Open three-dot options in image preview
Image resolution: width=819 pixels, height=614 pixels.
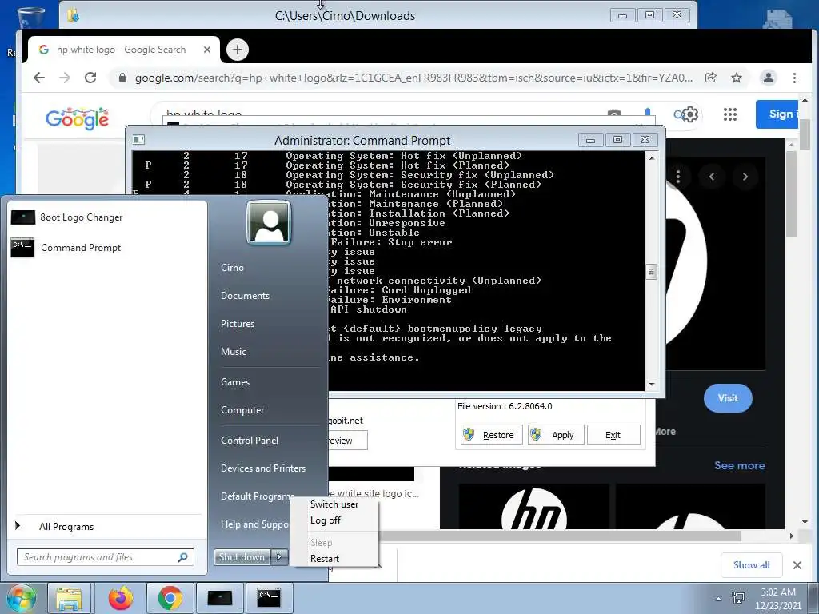coord(678,177)
